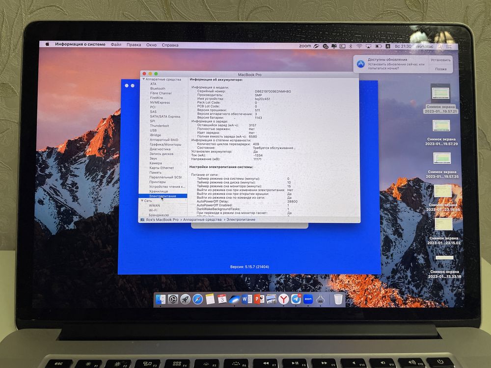The height and width of the screenshot is (368, 491).
Task: Select Диагностика in sidebar
Action: (x=160, y=149)
